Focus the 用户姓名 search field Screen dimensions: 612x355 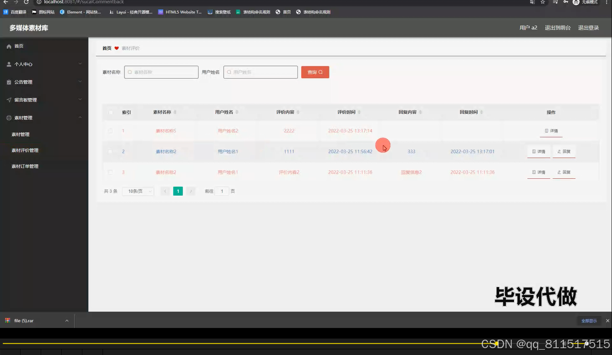261,72
